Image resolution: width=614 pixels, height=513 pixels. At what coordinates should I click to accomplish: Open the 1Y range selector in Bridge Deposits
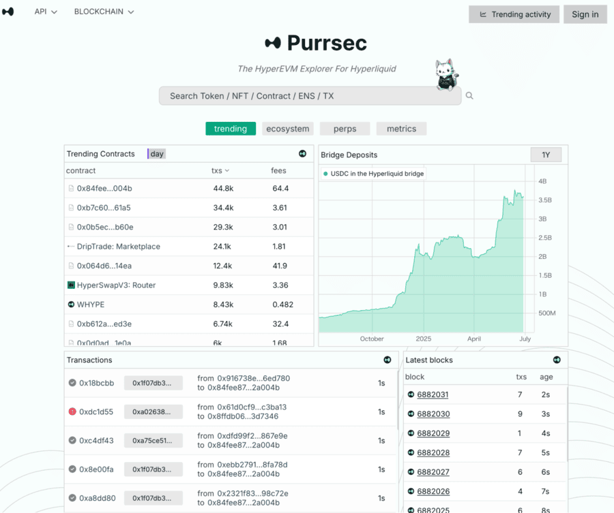[x=546, y=155]
